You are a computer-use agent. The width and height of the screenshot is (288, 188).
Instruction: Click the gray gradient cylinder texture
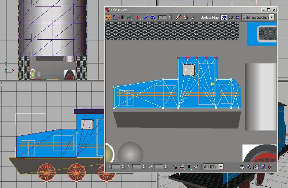(x=261, y=97)
